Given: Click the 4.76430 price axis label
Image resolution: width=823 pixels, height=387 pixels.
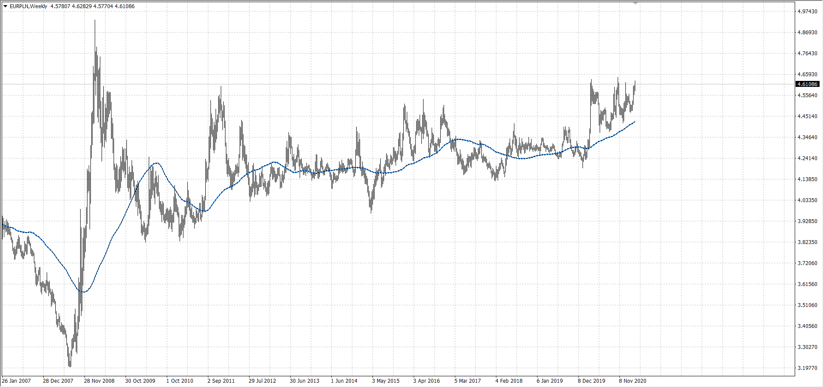Looking at the screenshot, I should point(807,54).
